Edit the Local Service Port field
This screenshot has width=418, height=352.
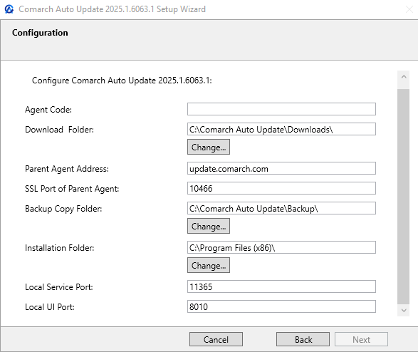[x=281, y=286]
